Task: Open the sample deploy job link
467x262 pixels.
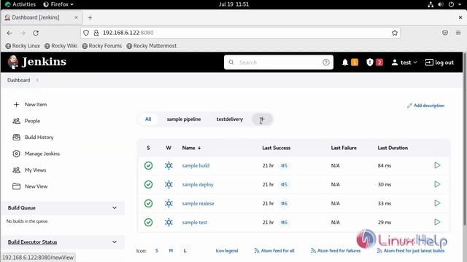Action: 198,184
